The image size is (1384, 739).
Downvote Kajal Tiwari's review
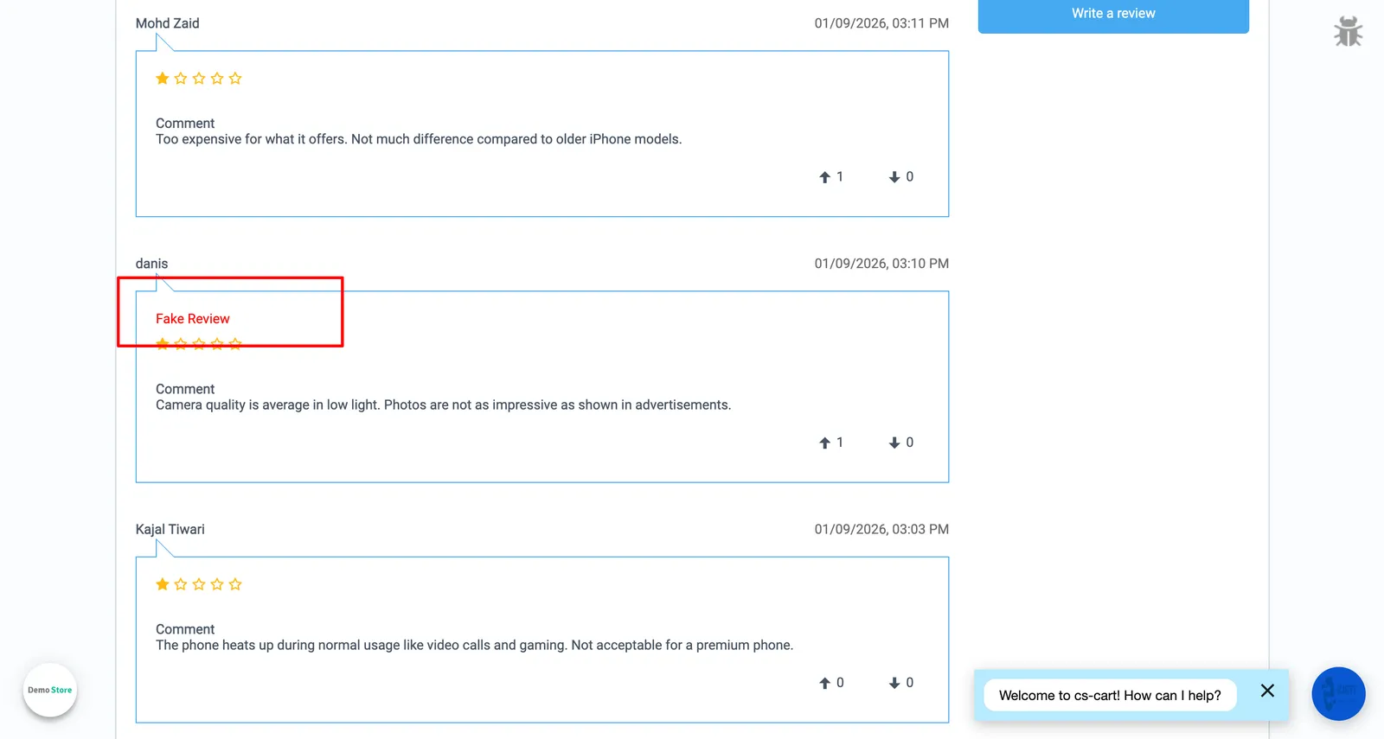click(x=894, y=683)
